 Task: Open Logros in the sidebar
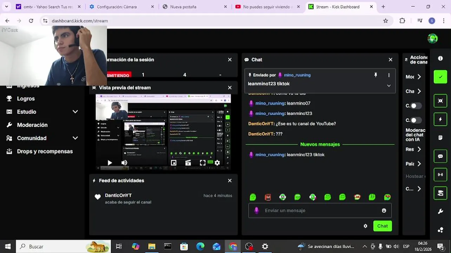pyautogui.click(x=26, y=99)
